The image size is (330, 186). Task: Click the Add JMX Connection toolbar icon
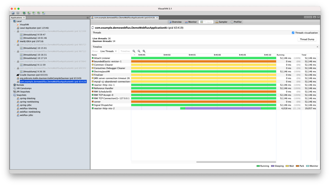click(x=29, y=13)
